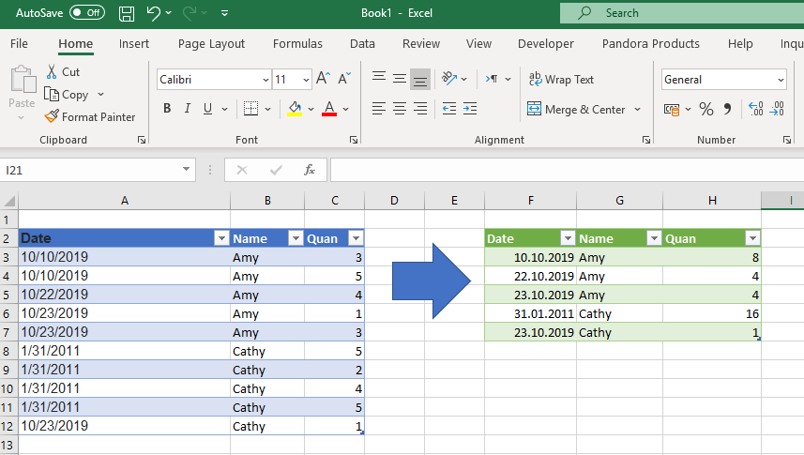Viewport: 804px width, 455px height.
Task: Click the Orientation angled text icon
Action: point(449,79)
